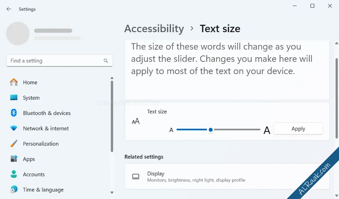The image size is (339, 199).
Task: Click the Network wifi icon
Action: tap(14, 128)
